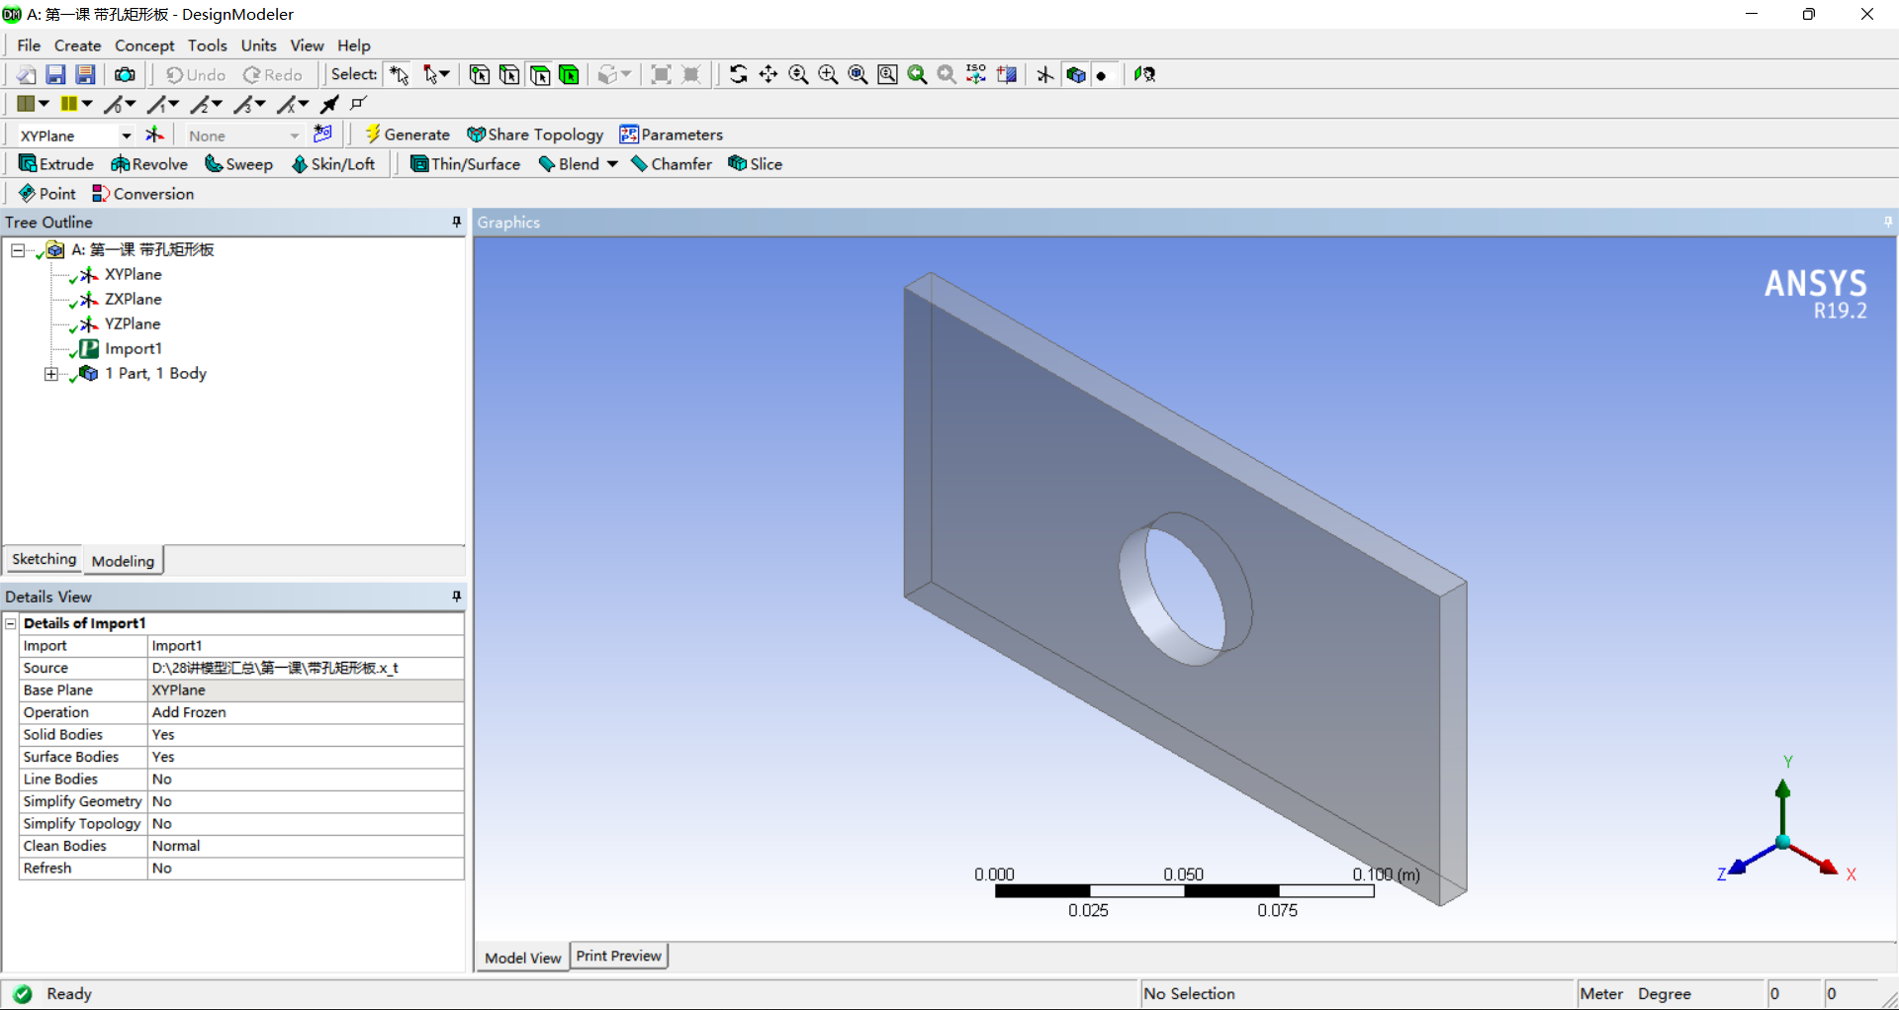Select the Revolve tool
1899x1010 pixels.
[149, 164]
